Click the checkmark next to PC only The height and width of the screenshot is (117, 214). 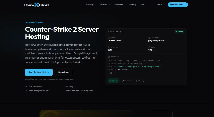[64, 86]
